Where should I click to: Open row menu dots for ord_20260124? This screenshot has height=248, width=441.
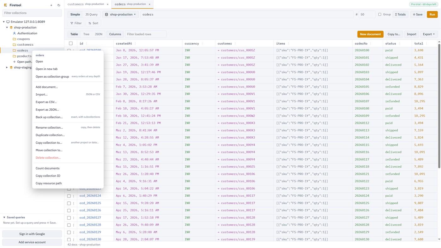[x=74, y=196]
